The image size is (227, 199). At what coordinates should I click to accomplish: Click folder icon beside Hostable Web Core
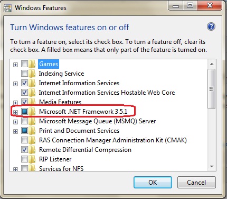pyautogui.click(x=32, y=93)
